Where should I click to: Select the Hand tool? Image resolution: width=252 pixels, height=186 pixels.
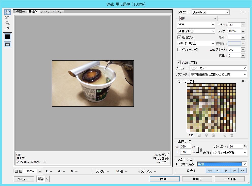(7, 12)
